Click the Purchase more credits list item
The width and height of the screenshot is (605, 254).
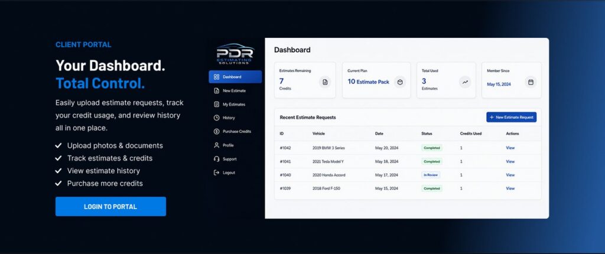click(x=105, y=183)
